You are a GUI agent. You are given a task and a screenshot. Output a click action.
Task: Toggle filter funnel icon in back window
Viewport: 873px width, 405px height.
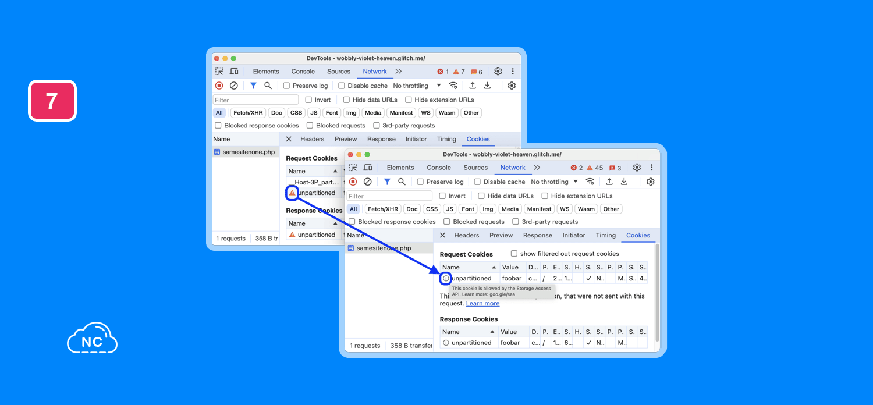click(x=253, y=86)
